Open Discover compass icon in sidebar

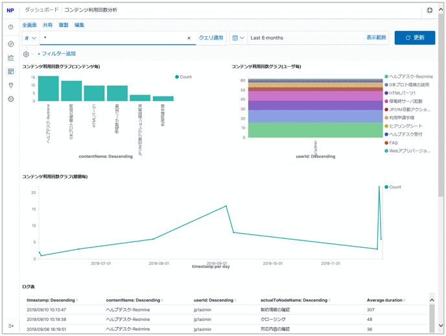[x=10, y=44]
